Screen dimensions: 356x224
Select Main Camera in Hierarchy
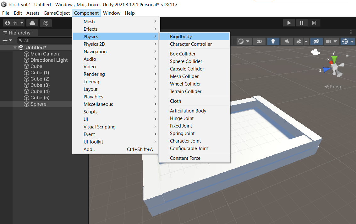[46, 54]
